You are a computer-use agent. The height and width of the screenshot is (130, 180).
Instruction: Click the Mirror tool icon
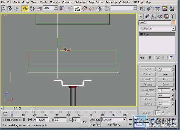coord(142,9)
